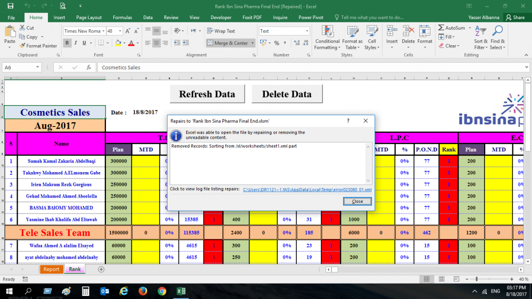532x299 pixels.
Task: Open Cell Styles gallery
Action: pyautogui.click(x=372, y=38)
